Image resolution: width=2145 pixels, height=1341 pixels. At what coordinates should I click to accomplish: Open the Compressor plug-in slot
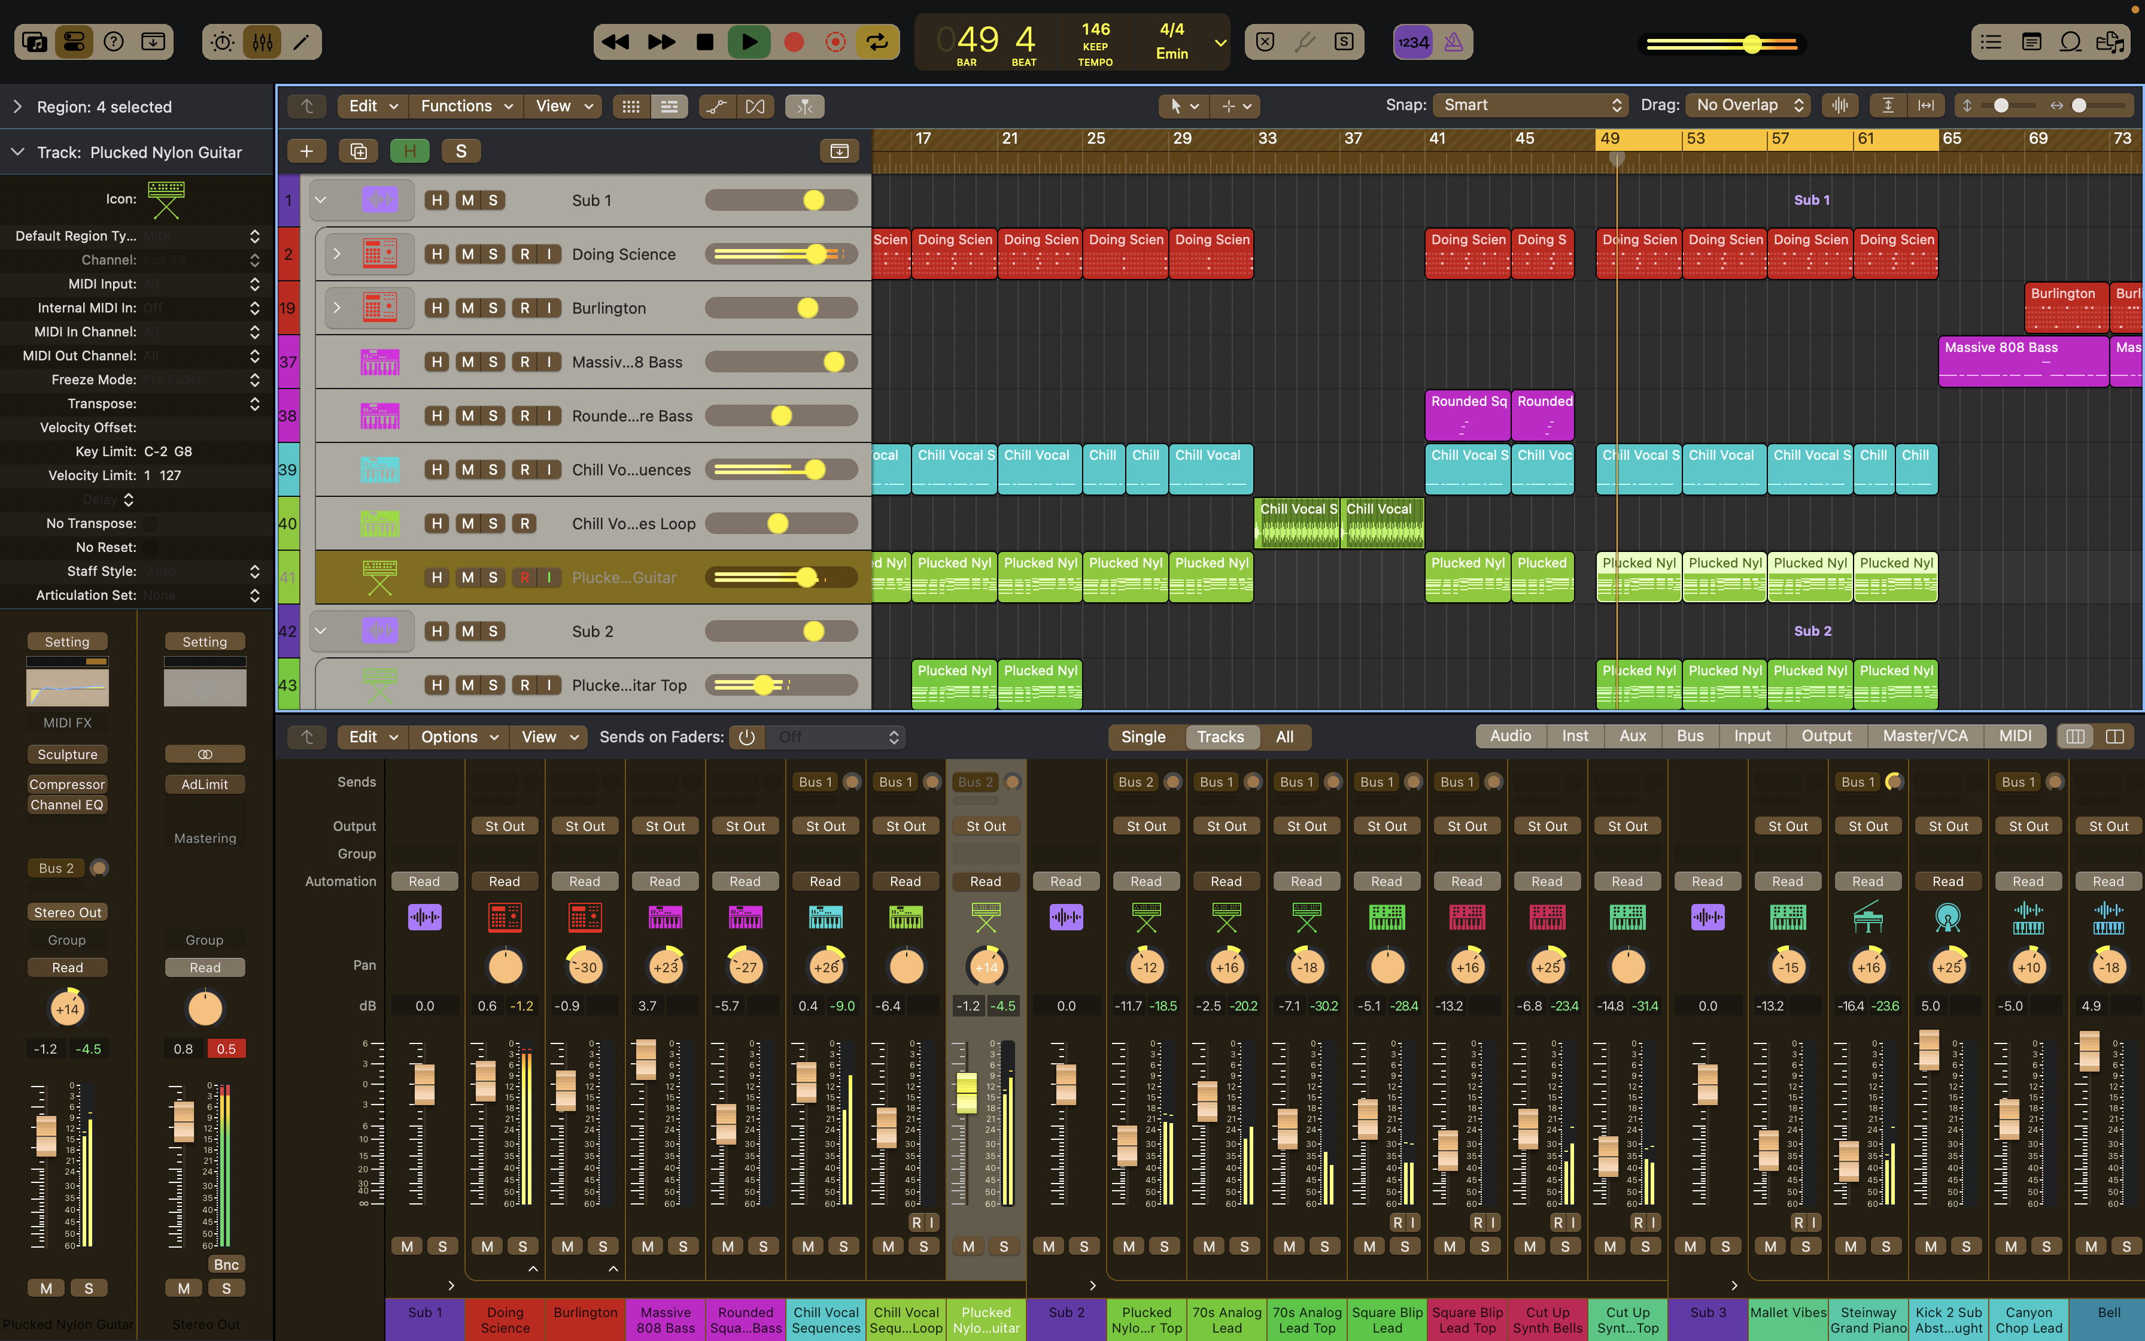pyautogui.click(x=68, y=784)
